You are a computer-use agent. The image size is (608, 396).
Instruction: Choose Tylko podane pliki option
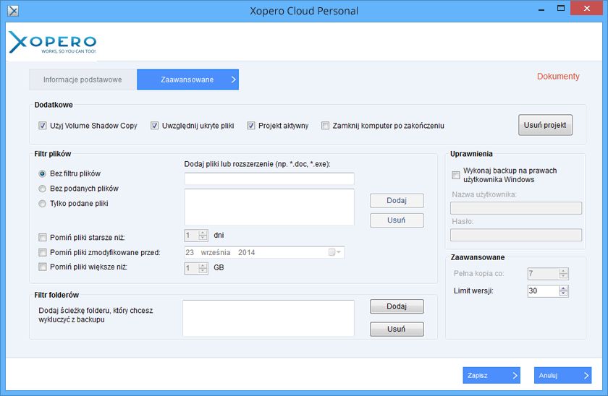(42, 204)
